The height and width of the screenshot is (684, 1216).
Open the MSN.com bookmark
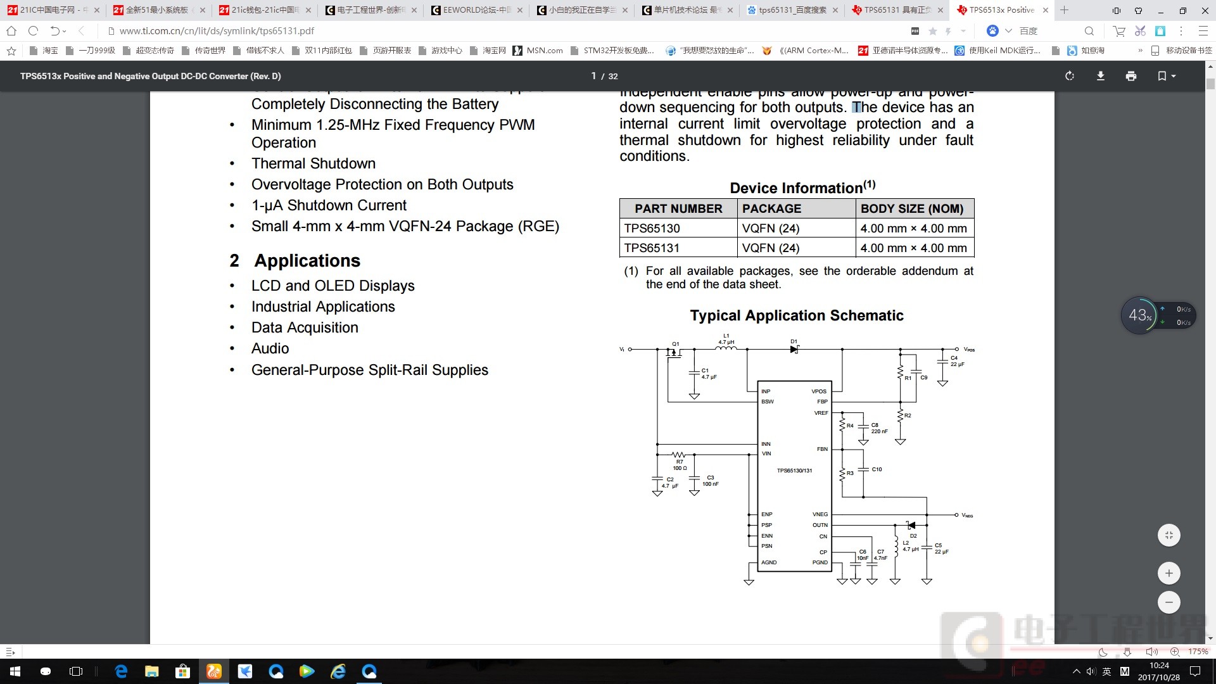click(538, 50)
